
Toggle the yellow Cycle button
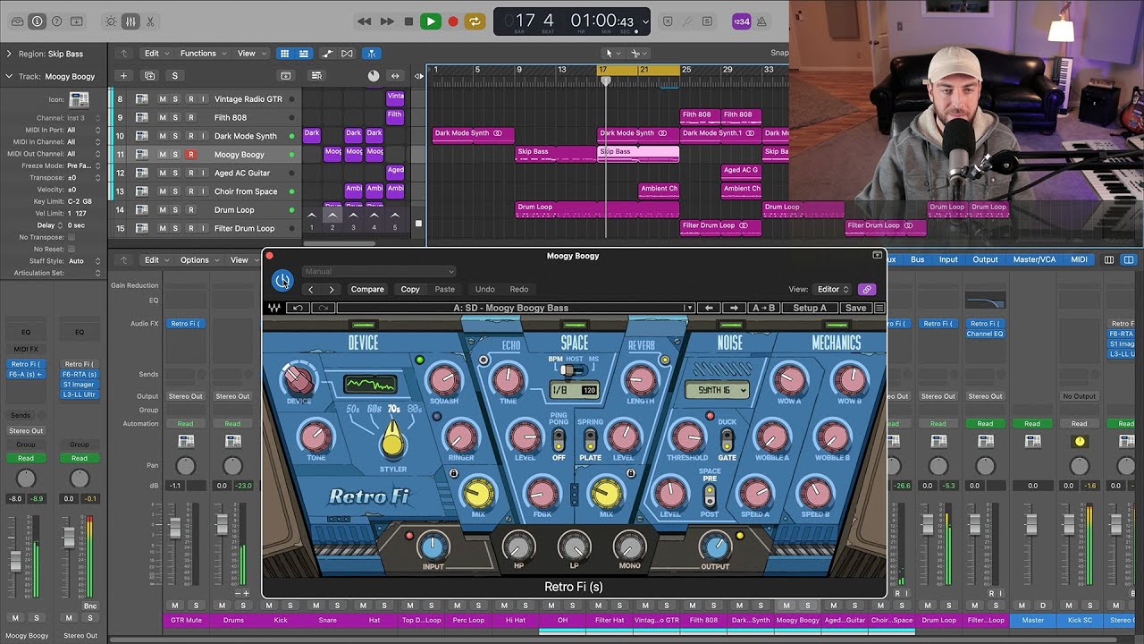tap(475, 21)
